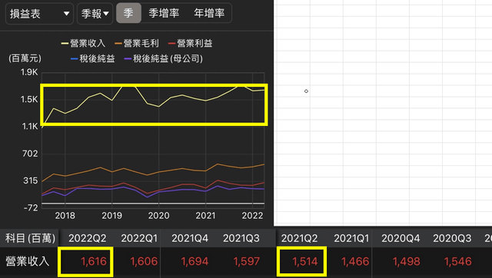The width and height of the screenshot is (492, 278).
Task: Toggle the 營業利益 legend series
Action: point(191,43)
